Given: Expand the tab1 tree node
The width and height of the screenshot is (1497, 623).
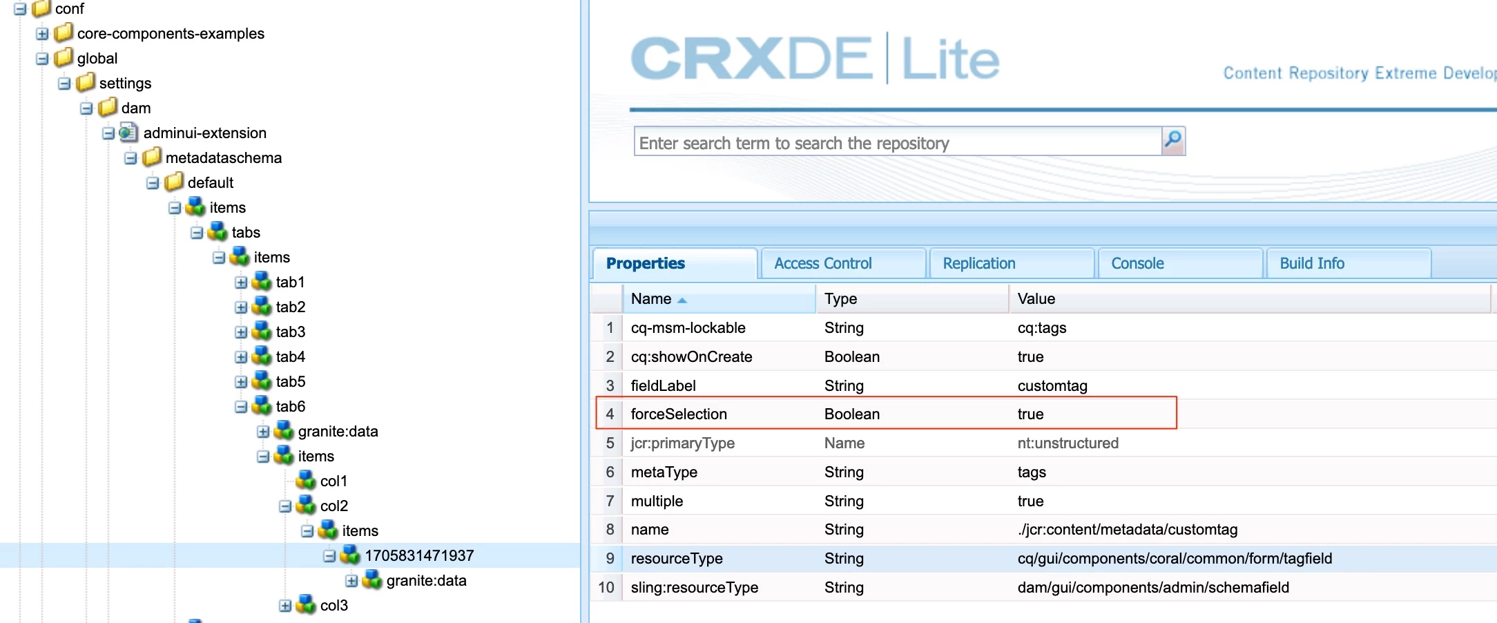Looking at the screenshot, I should [241, 282].
